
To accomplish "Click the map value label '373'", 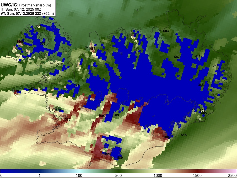I will pyautogui.click(x=87, y=47).
